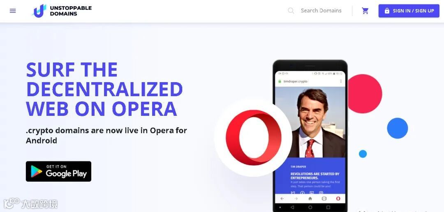
Task: Open the phone browser's three-dot menu
Action: 341,81
